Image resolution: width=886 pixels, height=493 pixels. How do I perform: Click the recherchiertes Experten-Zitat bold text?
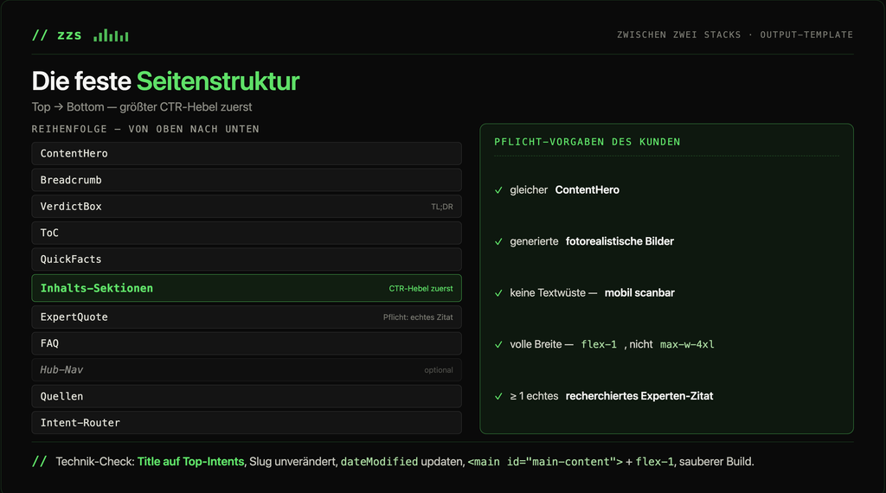point(639,396)
